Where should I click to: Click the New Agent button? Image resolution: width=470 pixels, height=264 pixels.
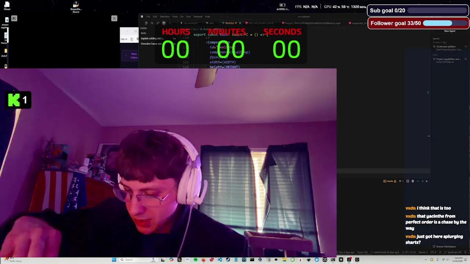(x=450, y=31)
